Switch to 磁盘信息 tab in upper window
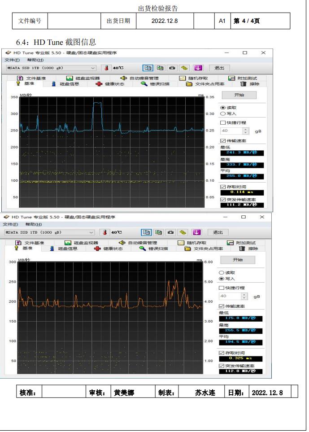Image resolution: width=309 pixels, height=432 pixels. click(x=65, y=84)
